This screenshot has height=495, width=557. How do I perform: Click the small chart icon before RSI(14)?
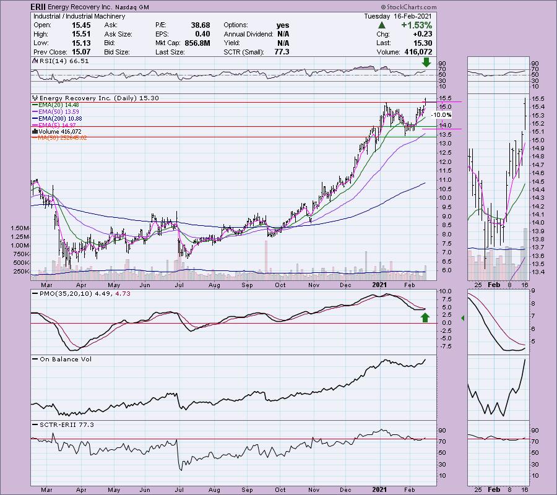tap(35, 61)
